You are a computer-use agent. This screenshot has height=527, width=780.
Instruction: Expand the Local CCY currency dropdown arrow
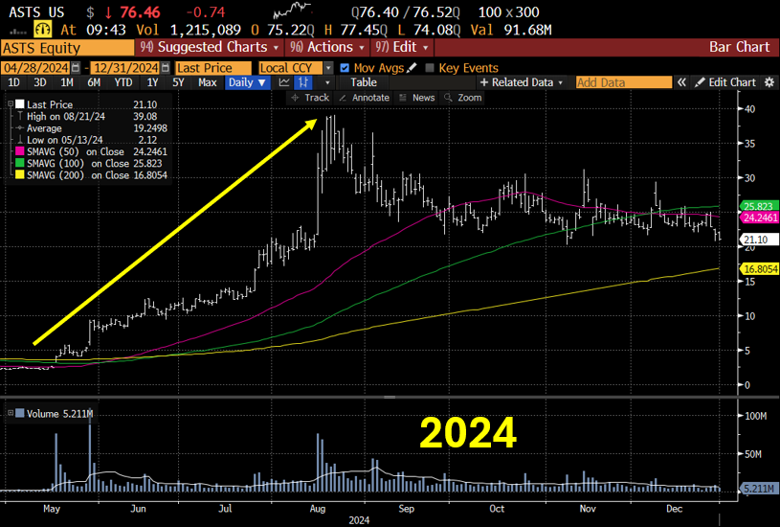click(x=328, y=68)
